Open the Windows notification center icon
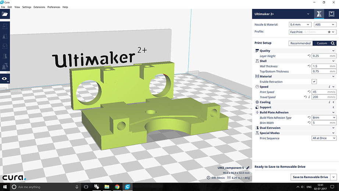Screen dimensions: 339x191 tap(332, 187)
